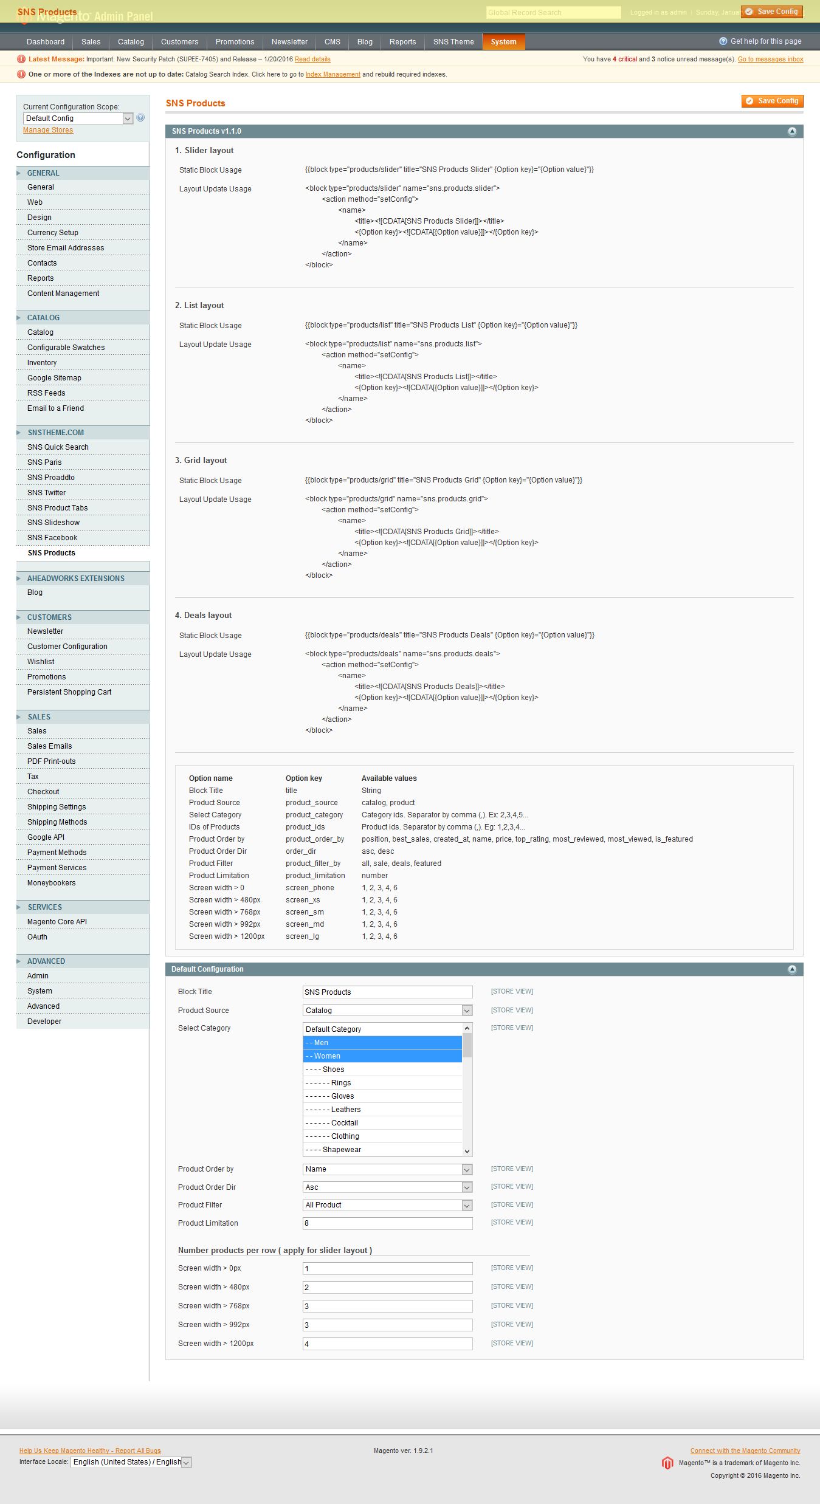Open the SNS Theme menu
Screen dimensions: 820x1504
coord(453,42)
